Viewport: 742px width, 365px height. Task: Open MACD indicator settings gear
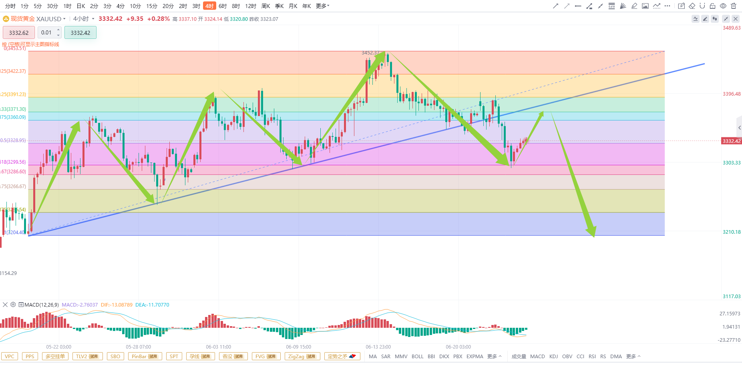[13, 305]
